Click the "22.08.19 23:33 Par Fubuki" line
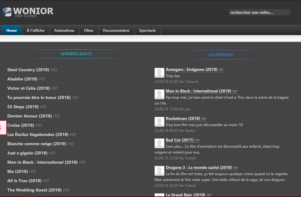Viewport: 301px width, 197px height. click(175, 186)
